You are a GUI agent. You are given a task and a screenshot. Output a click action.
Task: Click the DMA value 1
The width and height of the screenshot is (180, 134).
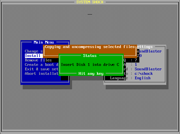point(136,65)
